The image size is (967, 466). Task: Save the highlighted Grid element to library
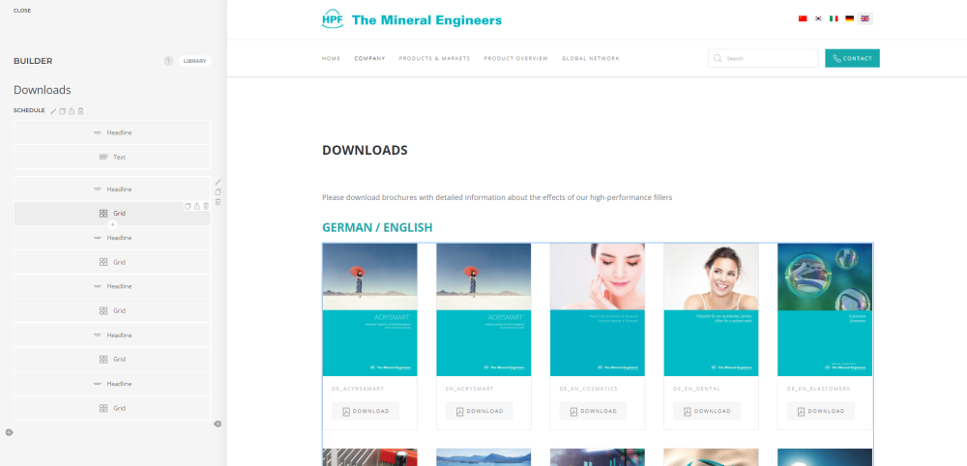coord(196,207)
